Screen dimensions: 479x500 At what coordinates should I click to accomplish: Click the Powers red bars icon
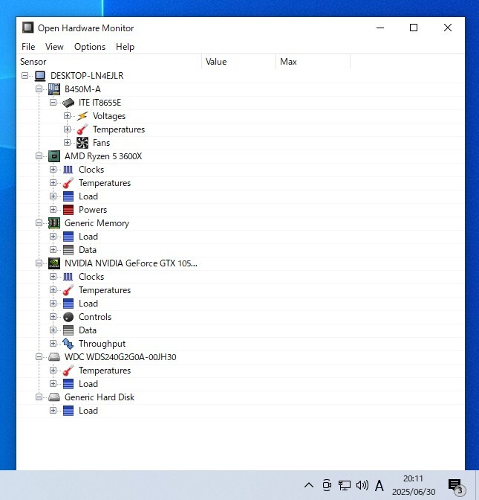68,210
